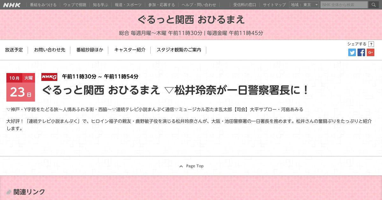Click the NHK logo in header
382x200 pixels.
point(12,5)
